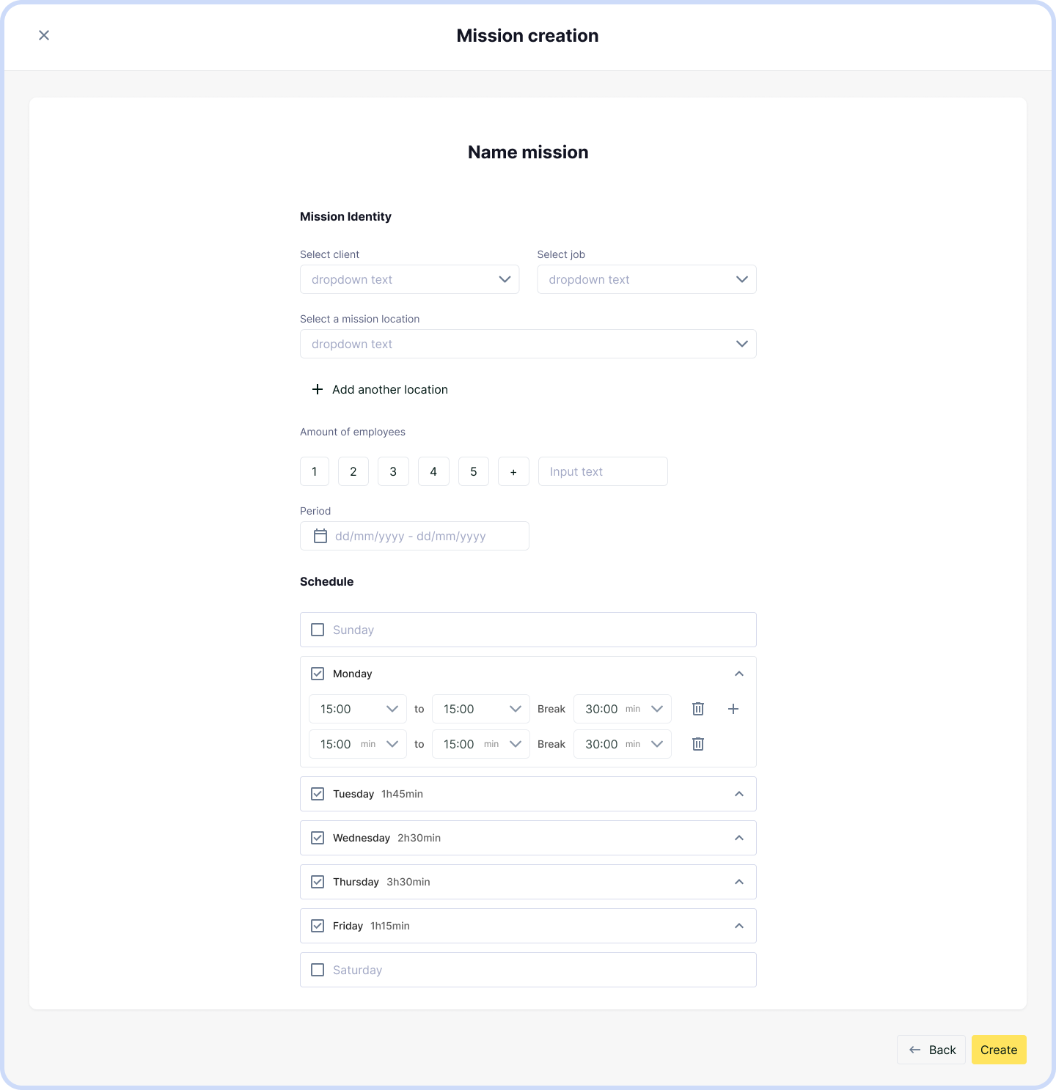Enable the Saturday checkbox
Image resolution: width=1056 pixels, height=1090 pixels.
[318, 970]
